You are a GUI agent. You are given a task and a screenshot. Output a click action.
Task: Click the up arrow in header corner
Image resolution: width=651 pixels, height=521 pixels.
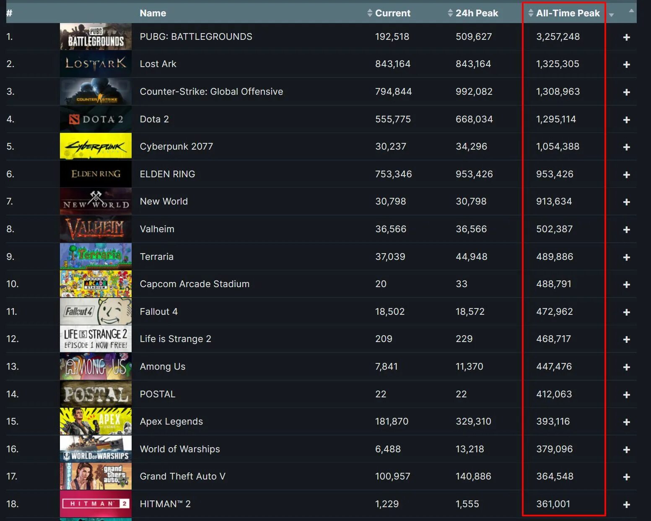pos(631,10)
